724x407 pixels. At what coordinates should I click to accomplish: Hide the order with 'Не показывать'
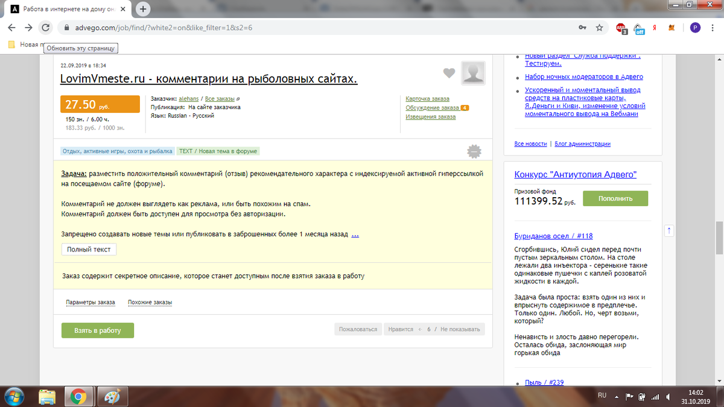click(460, 329)
